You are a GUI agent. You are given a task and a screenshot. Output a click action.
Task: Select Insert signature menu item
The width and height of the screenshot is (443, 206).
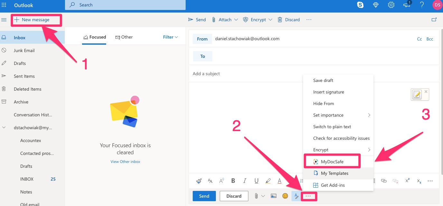coord(338,92)
